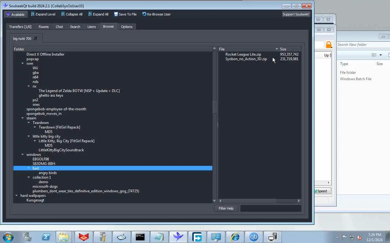Click the file list horizontal scrollbar thumb
The height and width of the screenshot is (243, 390).
(249, 201)
